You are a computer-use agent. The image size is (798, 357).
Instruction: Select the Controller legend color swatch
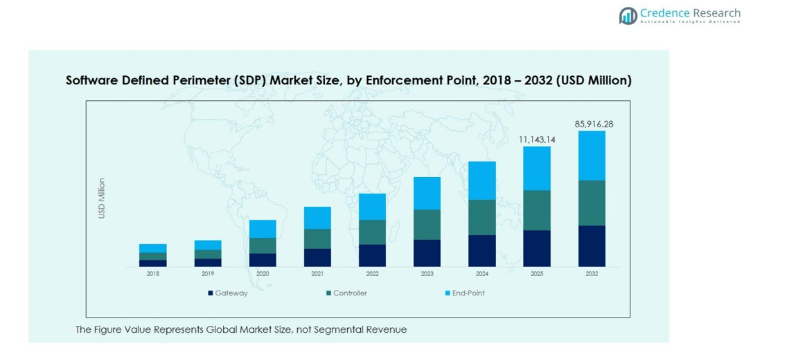(328, 293)
